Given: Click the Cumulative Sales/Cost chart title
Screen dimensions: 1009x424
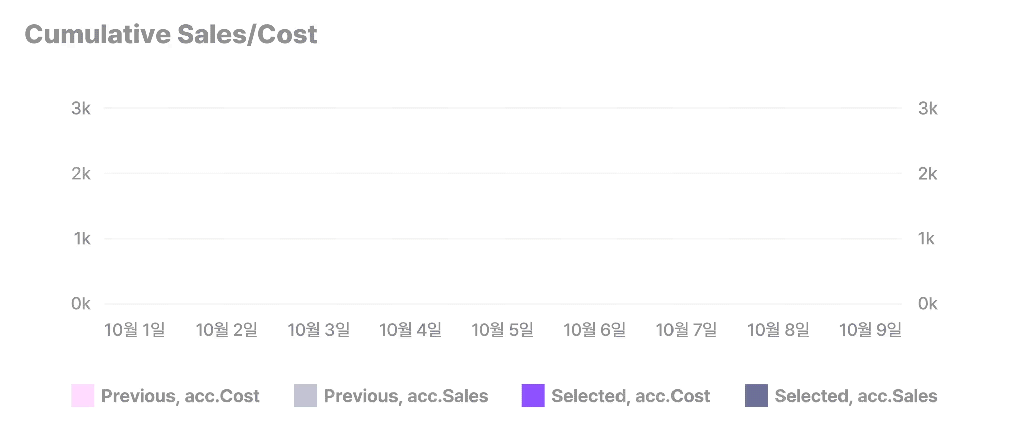Looking at the screenshot, I should tap(171, 35).
